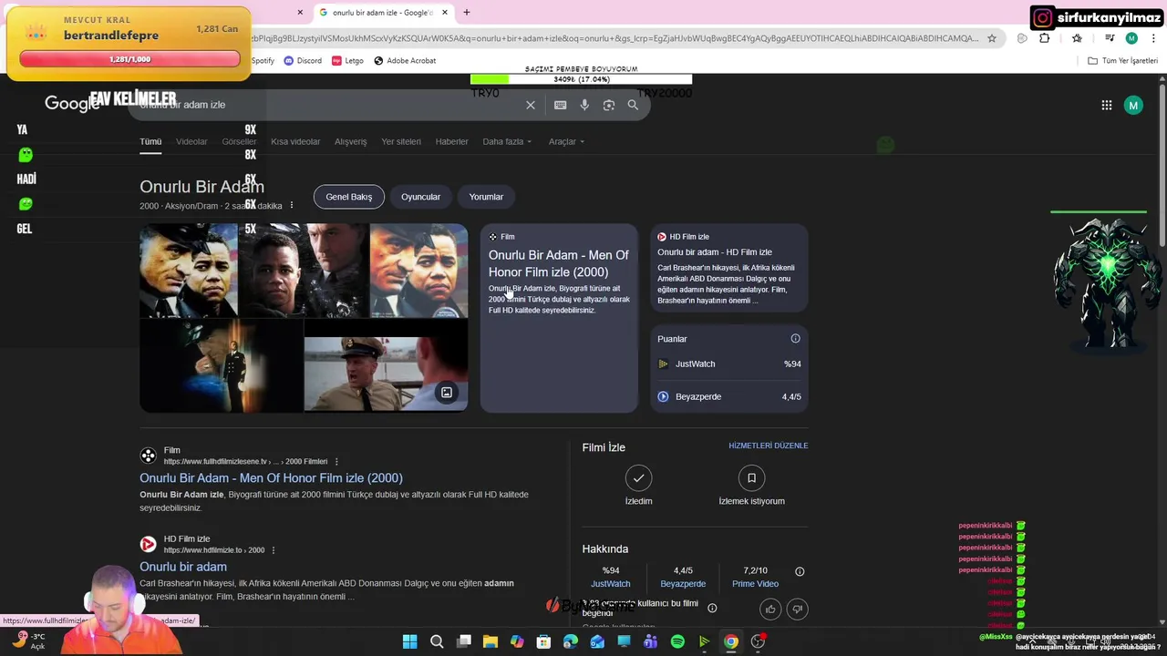Screen dimensions: 1167x656
Task: Open OBS Studio from taskbar
Action: pos(758,641)
